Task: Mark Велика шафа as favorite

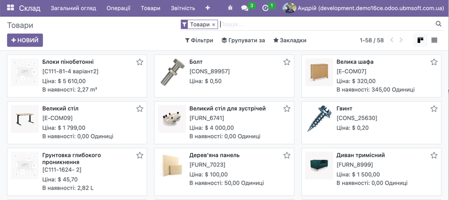Action: point(434,62)
